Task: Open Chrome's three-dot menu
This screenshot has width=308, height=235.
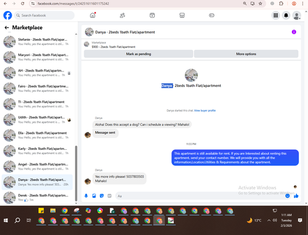Action: (302, 4)
